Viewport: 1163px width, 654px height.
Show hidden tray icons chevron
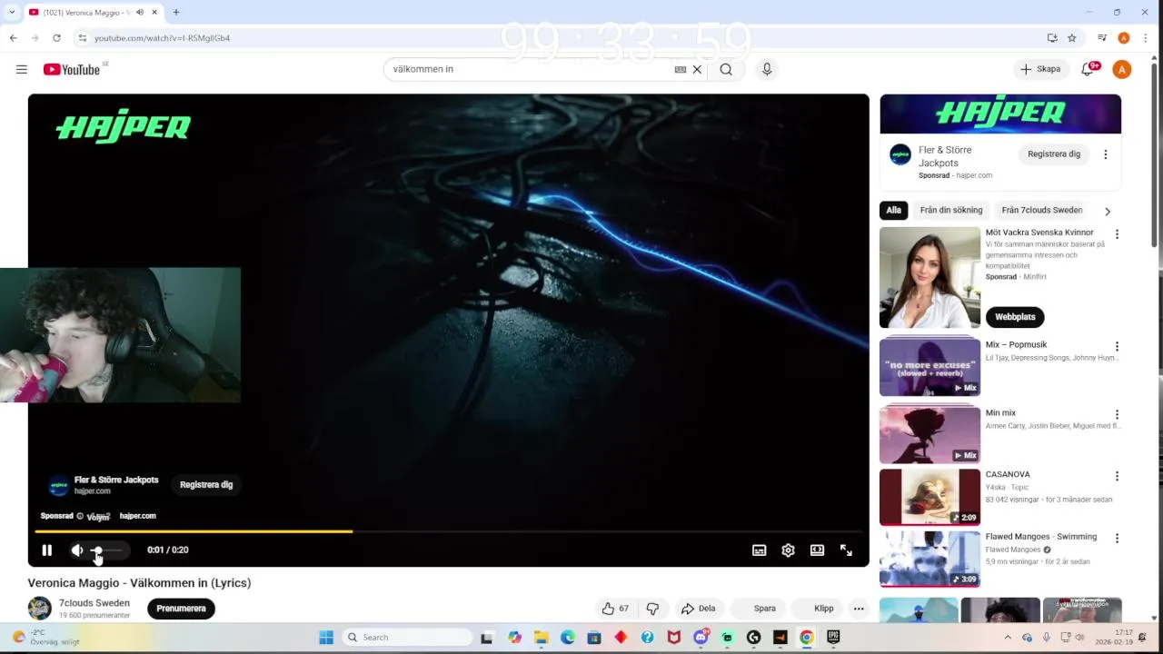tap(1008, 638)
